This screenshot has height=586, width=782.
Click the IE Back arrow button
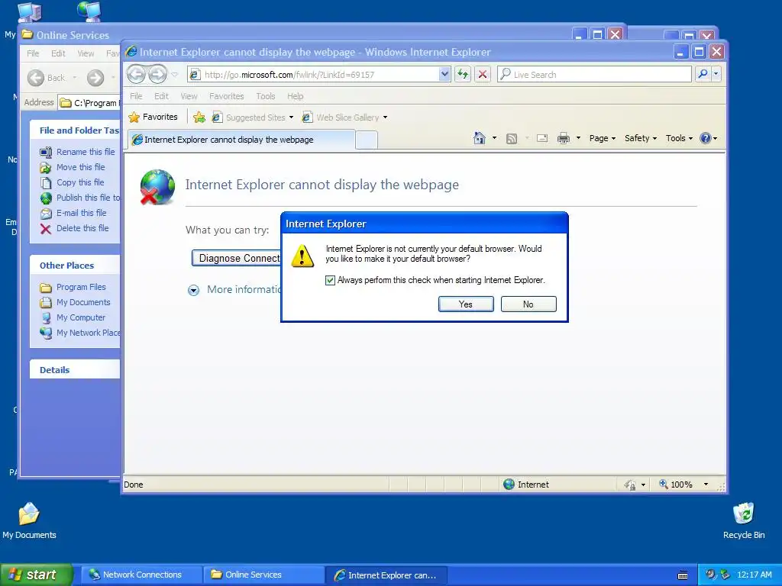pos(136,74)
